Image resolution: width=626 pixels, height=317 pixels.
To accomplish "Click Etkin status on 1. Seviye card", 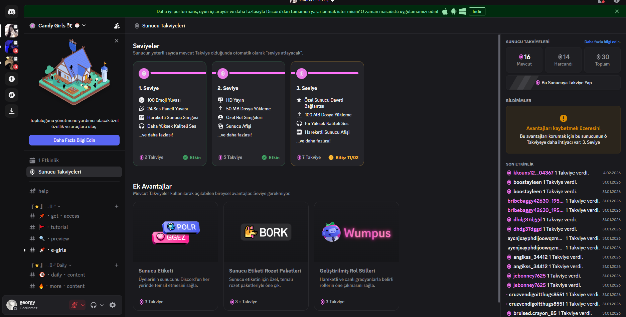I will coord(192,157).
